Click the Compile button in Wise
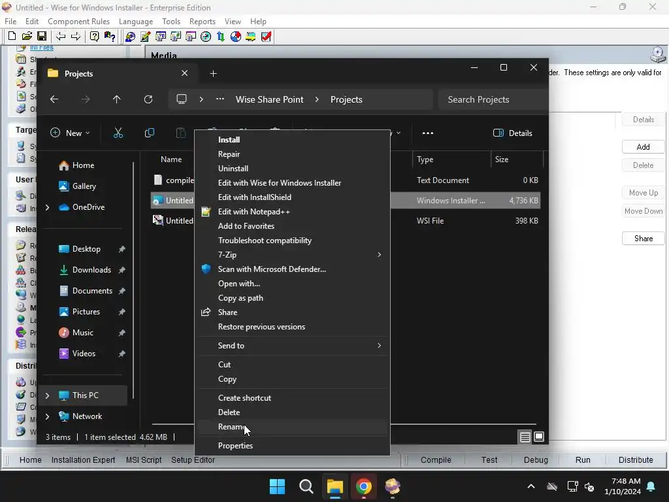 [x=436, y=460]
